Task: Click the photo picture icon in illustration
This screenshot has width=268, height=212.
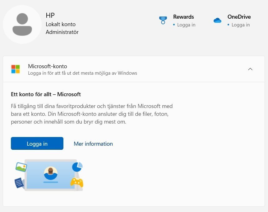Action: pyautogui.click(x=21, y=167)
